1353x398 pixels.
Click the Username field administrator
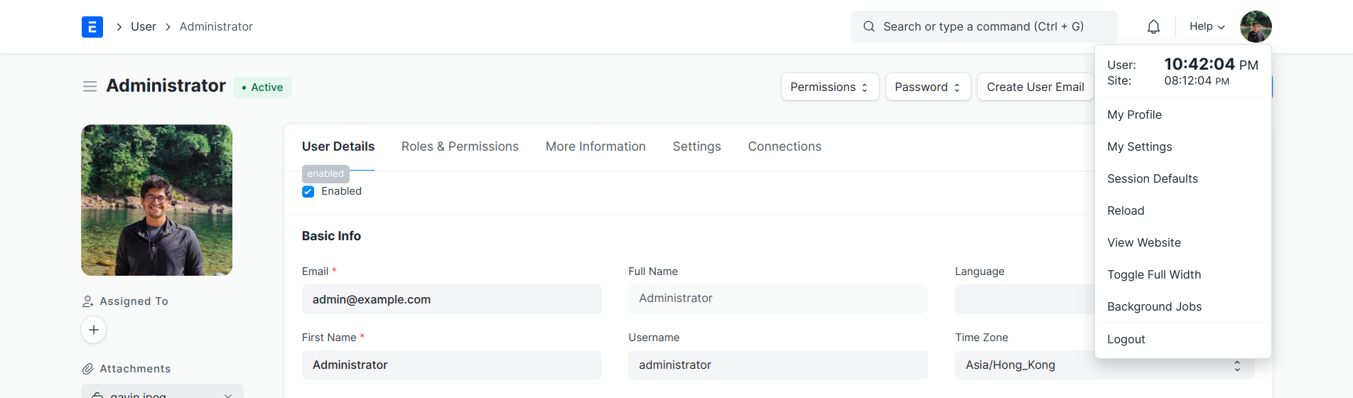778,365
